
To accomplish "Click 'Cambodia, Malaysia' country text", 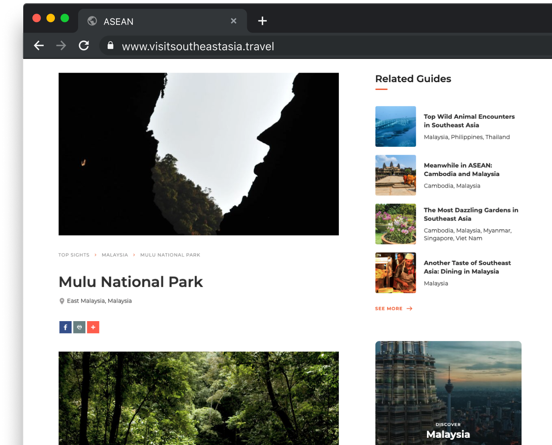I will click(452, 186).
